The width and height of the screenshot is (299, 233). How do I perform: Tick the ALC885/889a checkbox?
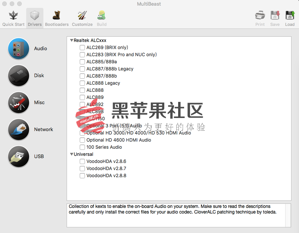82,62
